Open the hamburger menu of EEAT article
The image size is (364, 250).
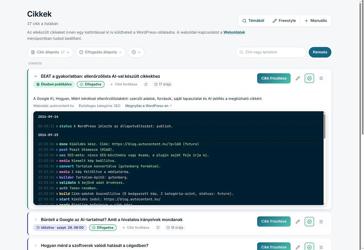click(321, 78)
